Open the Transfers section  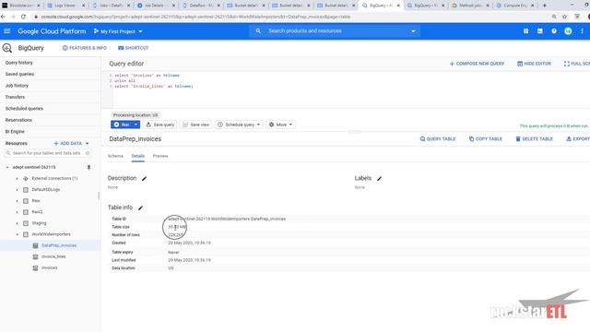pyautogui.click(x=15, y=97)
